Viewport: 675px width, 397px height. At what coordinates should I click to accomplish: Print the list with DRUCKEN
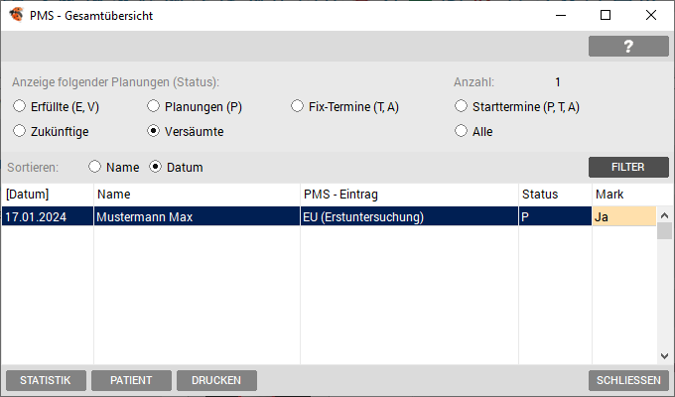(x=216, y=381)
